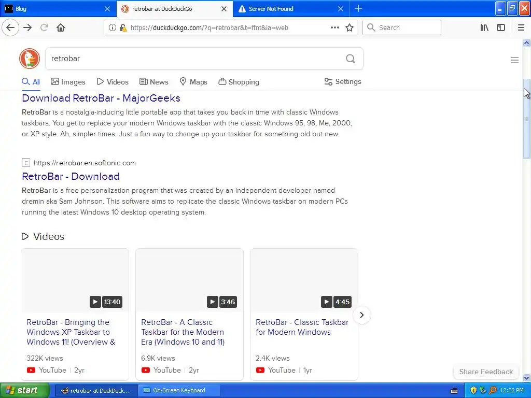Open the Settings dropdown on DuckDuckGo
Image resolution: width=531 pixels, height=398 pixels.
(x=342, y=81)
